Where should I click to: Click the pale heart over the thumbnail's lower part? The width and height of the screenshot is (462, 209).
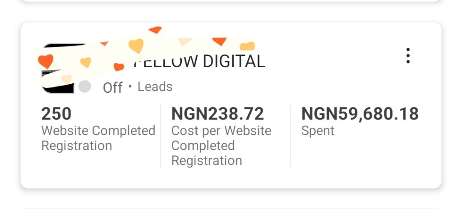coord(66,78)
